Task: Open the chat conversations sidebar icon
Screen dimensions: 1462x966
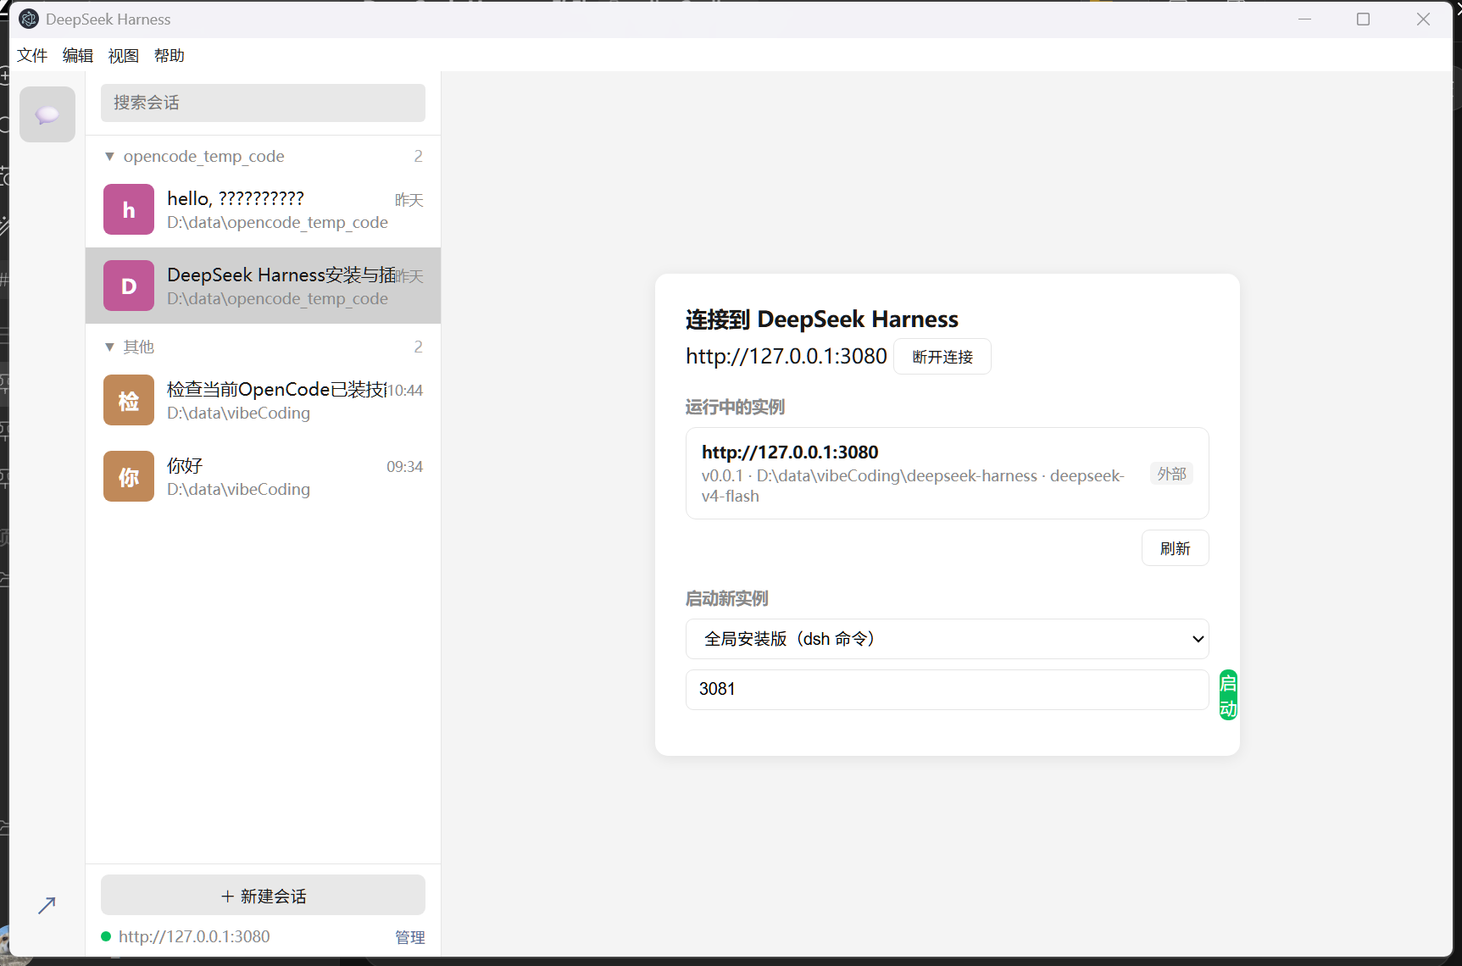Action: click(x=47, y=114)
